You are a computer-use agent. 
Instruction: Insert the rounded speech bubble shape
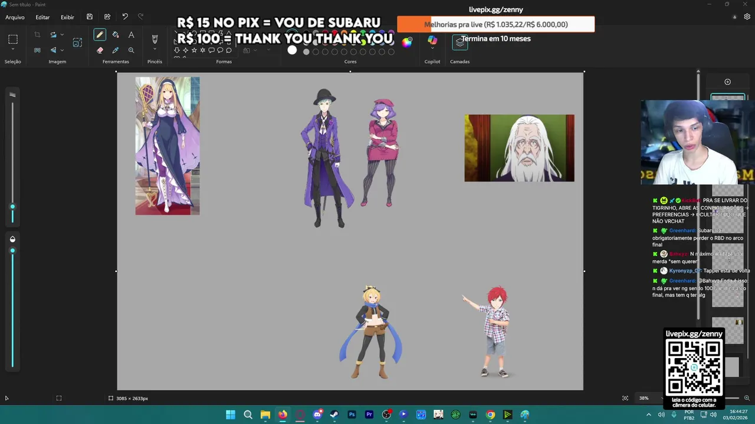pyautogui.click(x=211, y=51)
